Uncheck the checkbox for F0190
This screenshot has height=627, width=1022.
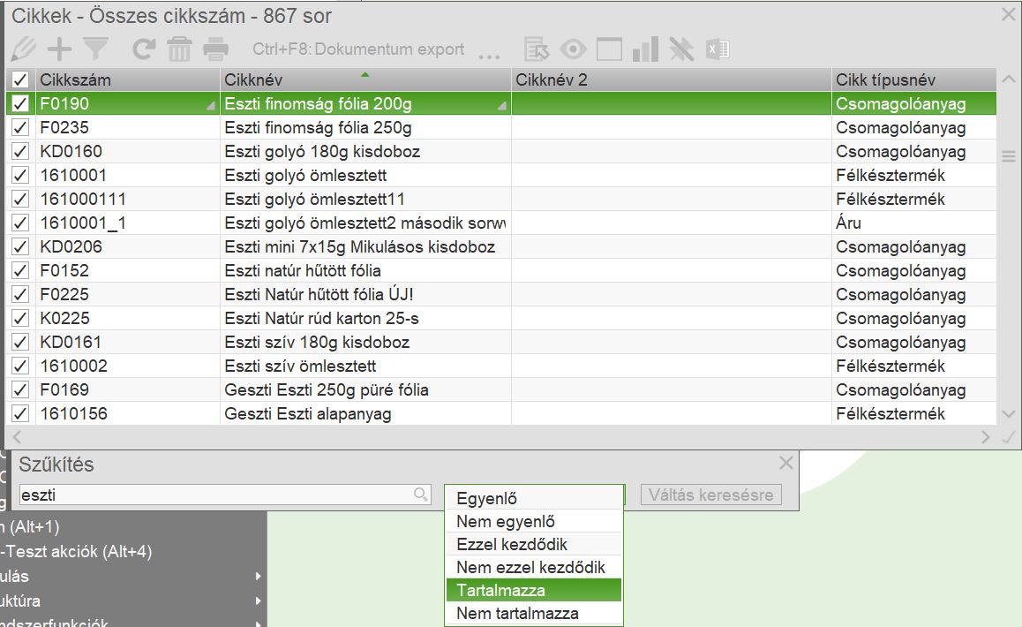(20, 103)
